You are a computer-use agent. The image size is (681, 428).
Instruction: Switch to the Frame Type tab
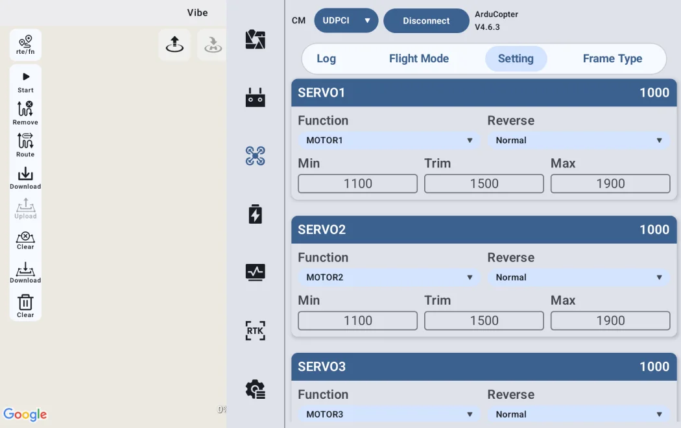click(x=612, y=58)
